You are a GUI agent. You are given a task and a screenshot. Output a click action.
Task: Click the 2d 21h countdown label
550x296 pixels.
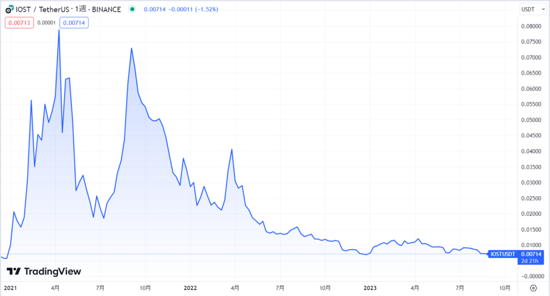[x=530, y=261]
